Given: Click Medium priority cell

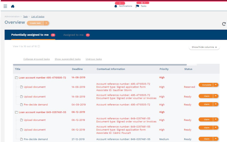Looking at the screenshot, I should coord(164,139).
